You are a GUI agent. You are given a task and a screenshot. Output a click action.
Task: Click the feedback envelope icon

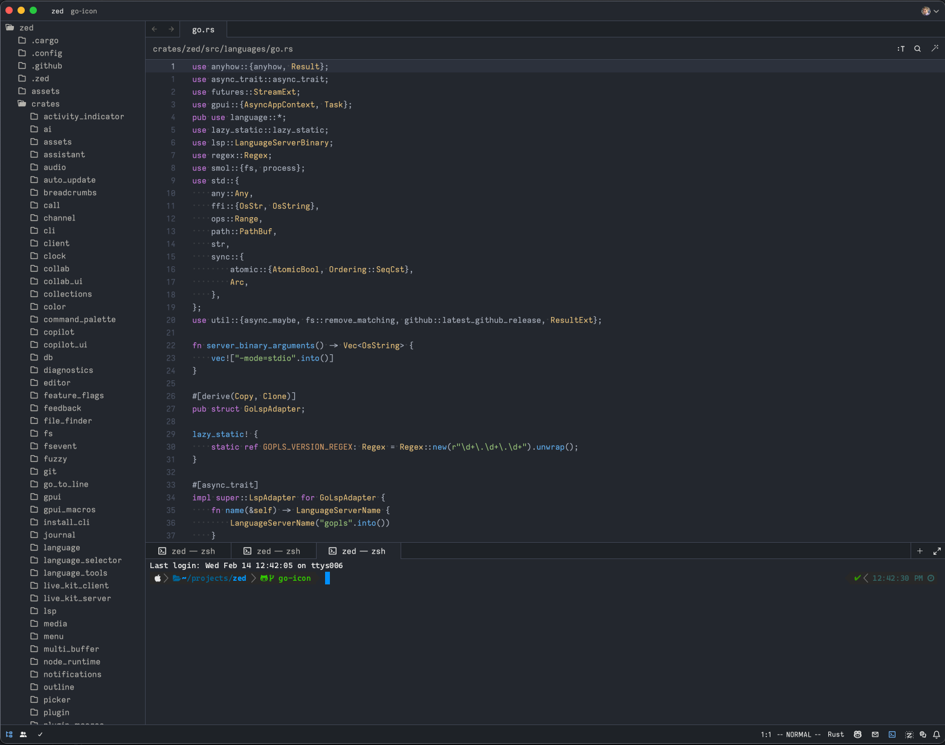pyautogui.click(x=875, y=735)
